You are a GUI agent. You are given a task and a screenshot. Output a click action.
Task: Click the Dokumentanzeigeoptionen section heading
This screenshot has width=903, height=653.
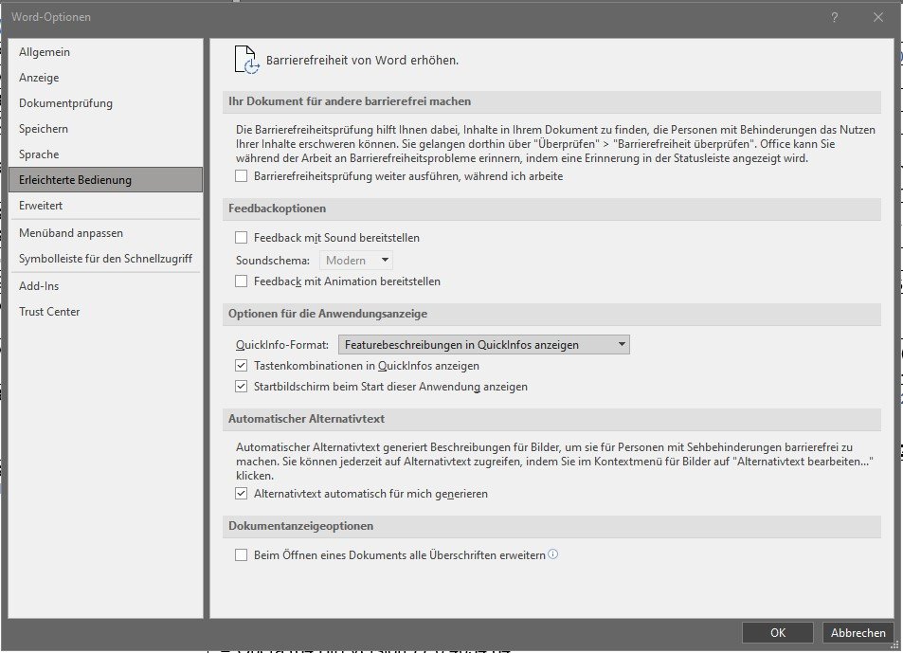point(300,526)
